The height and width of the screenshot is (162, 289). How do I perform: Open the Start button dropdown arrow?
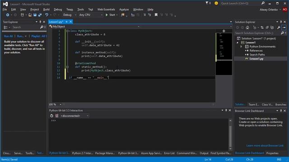[x=117, y=15]
